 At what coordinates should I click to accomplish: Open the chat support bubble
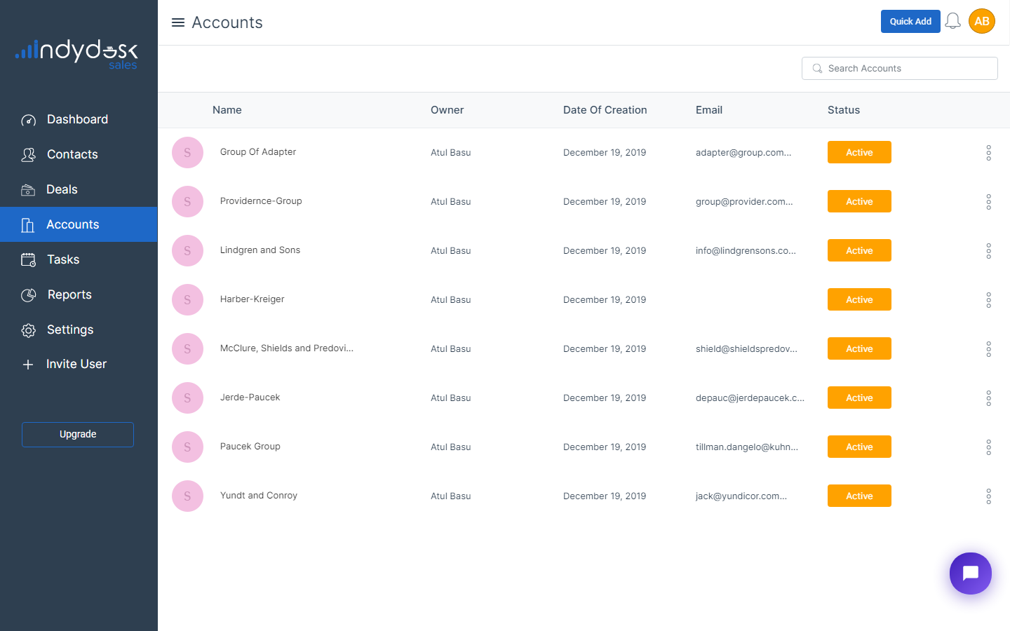pyautogui.click(x=970, y=574)
